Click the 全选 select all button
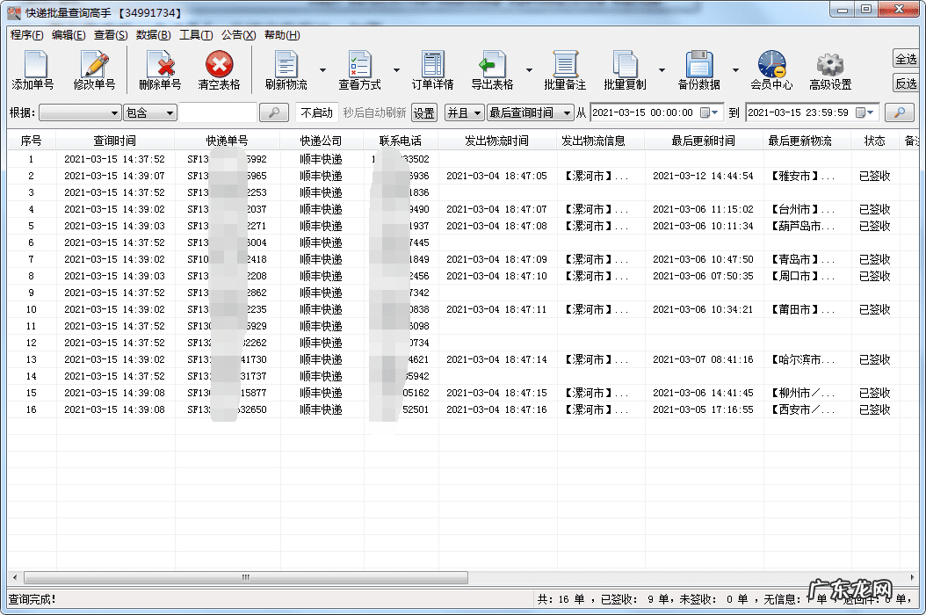The image size is (926, 615). click(906, 59)
